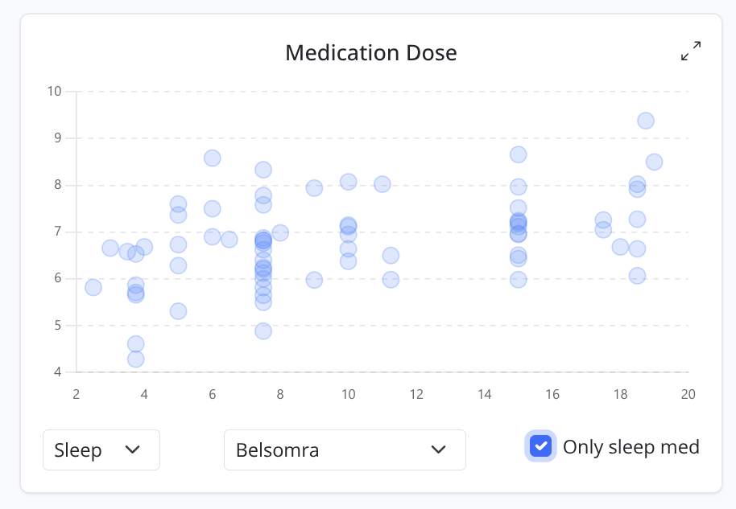This screenshot has height=509, width=736.
Task: Click the Medication Dose chart title
Action: click(371, 53)
